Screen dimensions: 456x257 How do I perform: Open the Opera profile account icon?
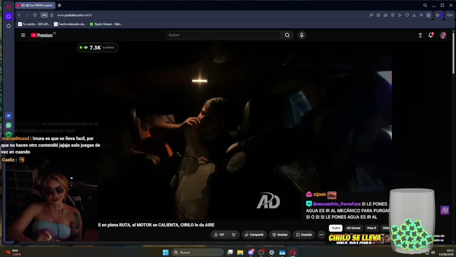[x=428, y=15]
